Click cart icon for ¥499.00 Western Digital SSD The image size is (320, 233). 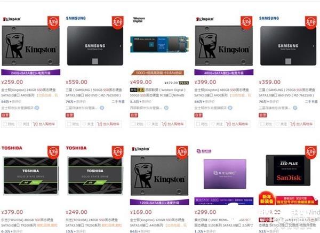point(164,124)
